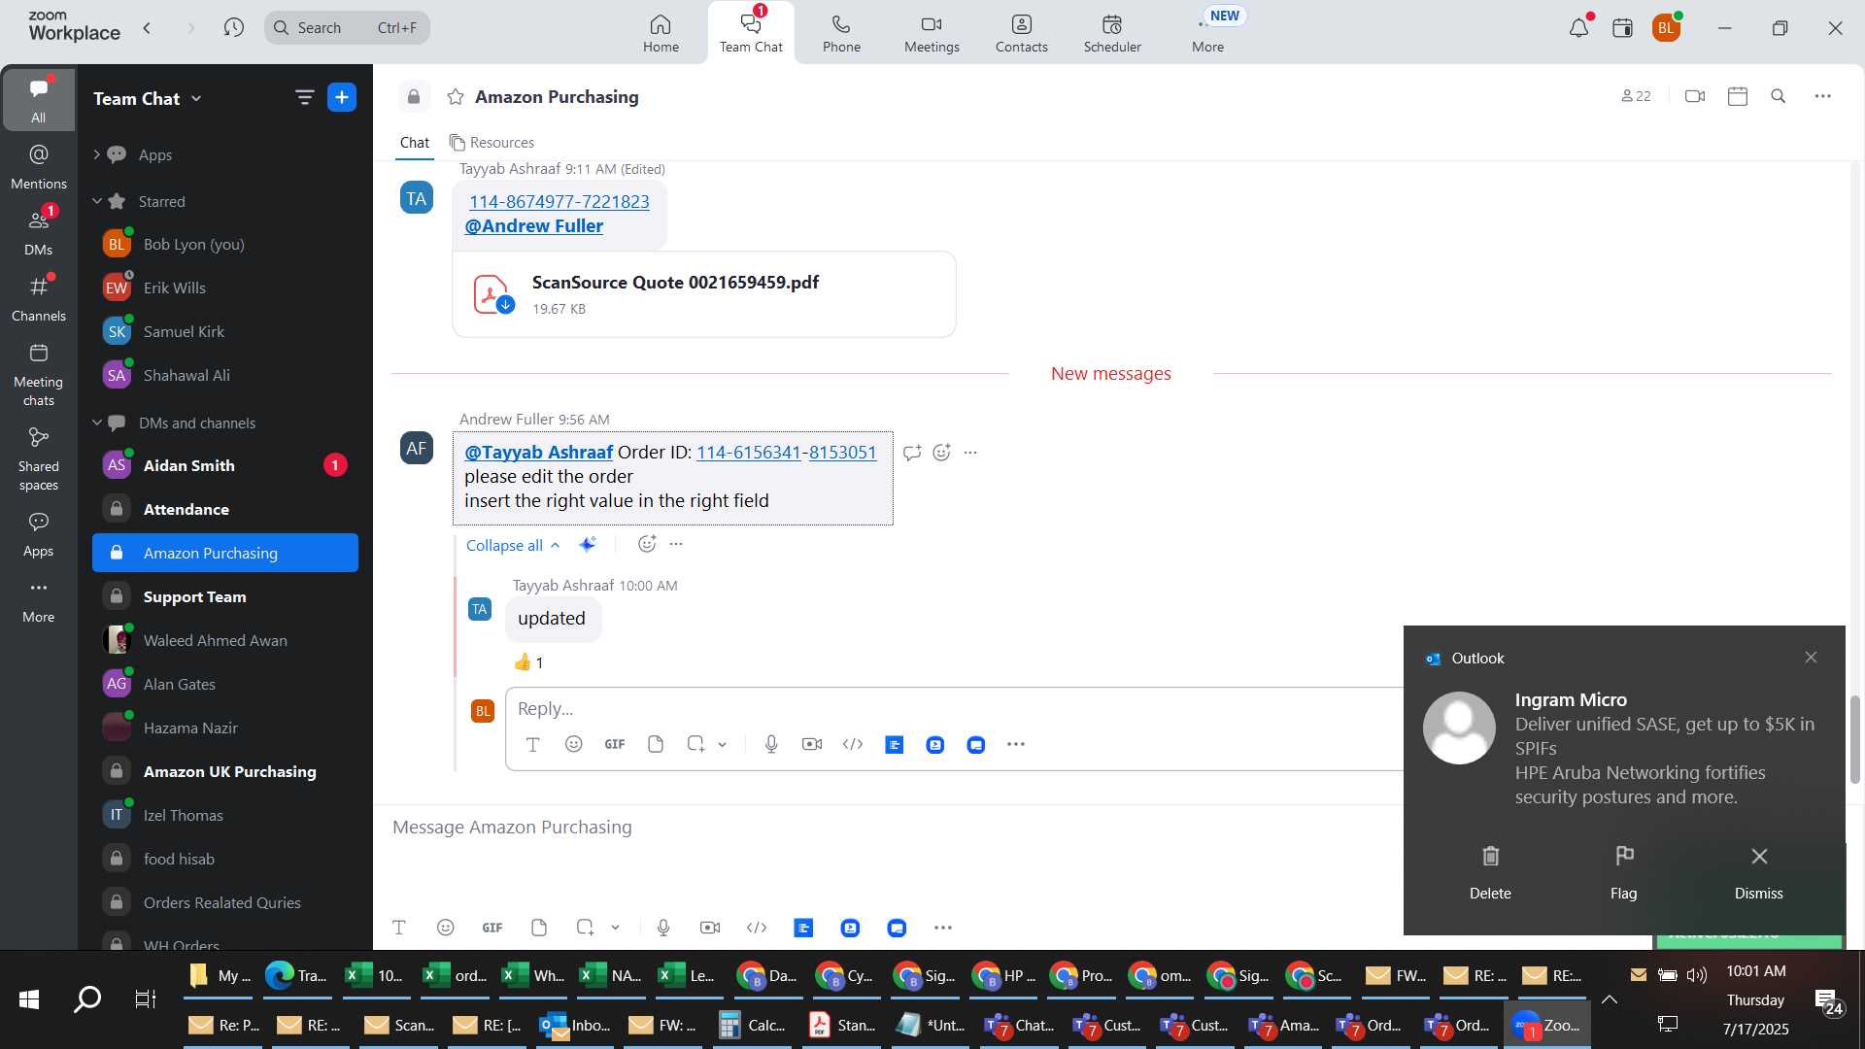Open screenshot dropdown in main composer

click(615, 929)
